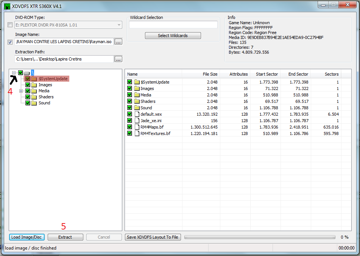Uncheck $SystemUpdate checkbox in file list

pos(129,82)
